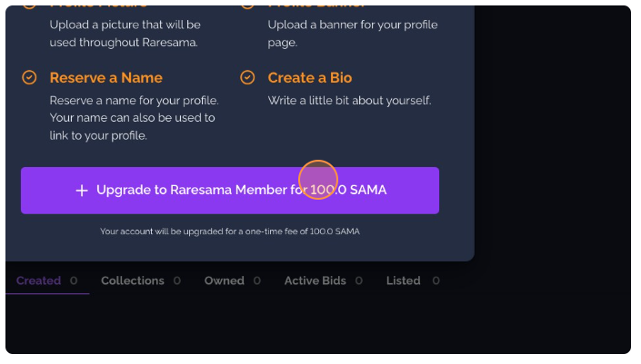This screenshot has width=641, height=364.
Task: Click the cut-off check icon above Reserve a Name
Action: pyautogui.click(x=29, y=7)
